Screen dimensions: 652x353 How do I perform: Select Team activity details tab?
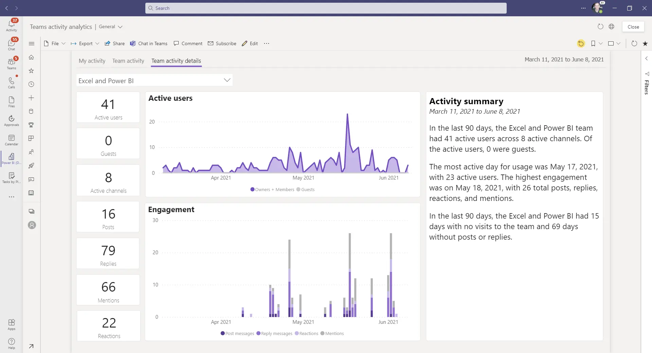tap(176, 61)
